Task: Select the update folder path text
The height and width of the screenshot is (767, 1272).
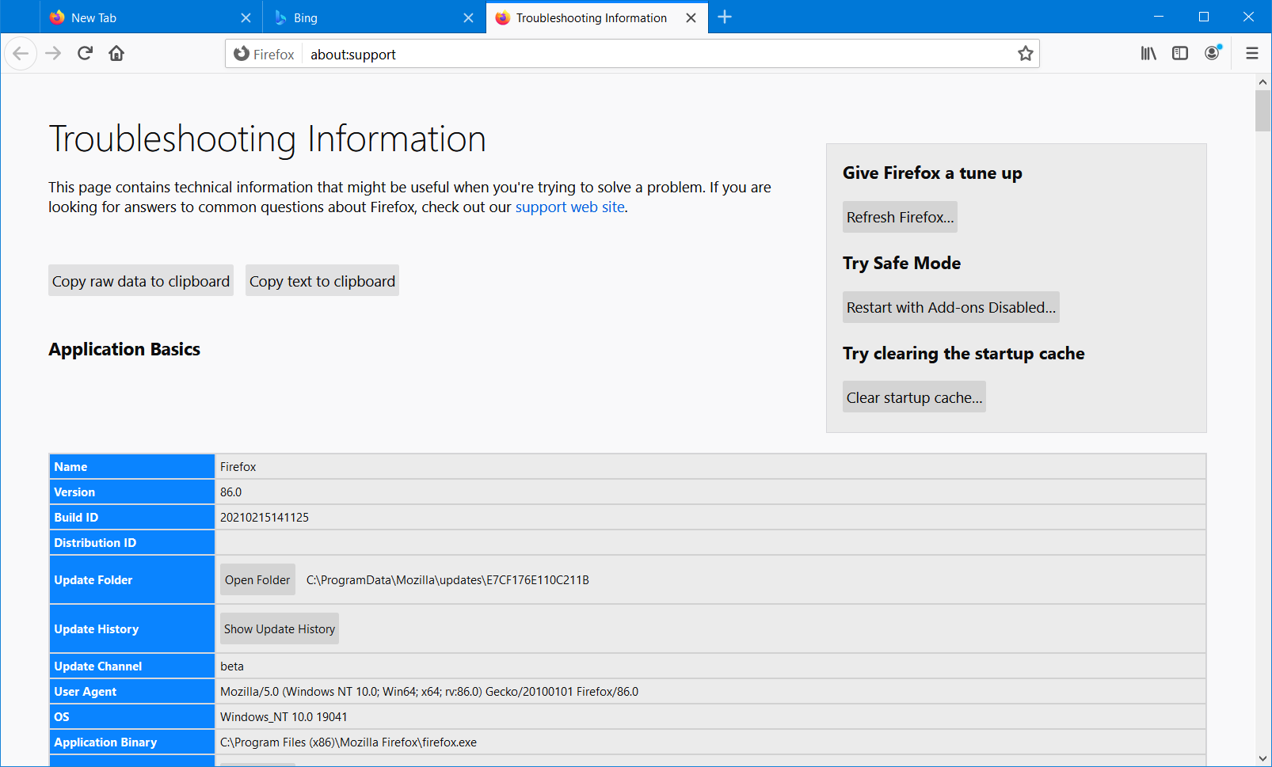Action: 447,580
